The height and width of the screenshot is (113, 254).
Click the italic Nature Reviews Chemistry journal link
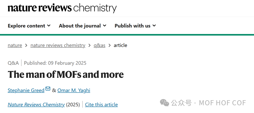(x=36, y=105)
